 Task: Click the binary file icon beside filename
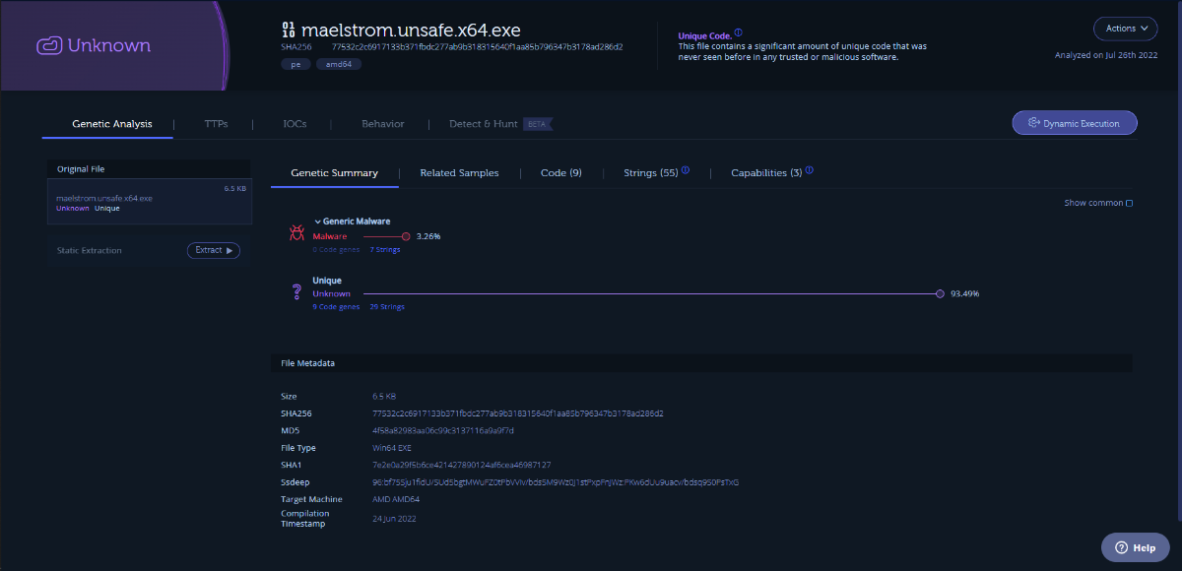pyautogui.click(x=289, y=30)
